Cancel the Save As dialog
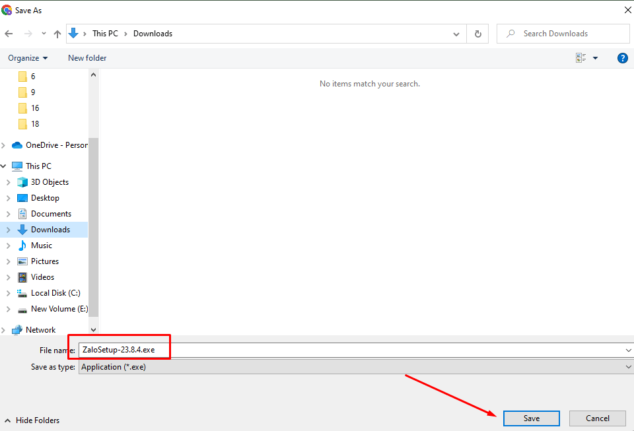 point(597,418)
